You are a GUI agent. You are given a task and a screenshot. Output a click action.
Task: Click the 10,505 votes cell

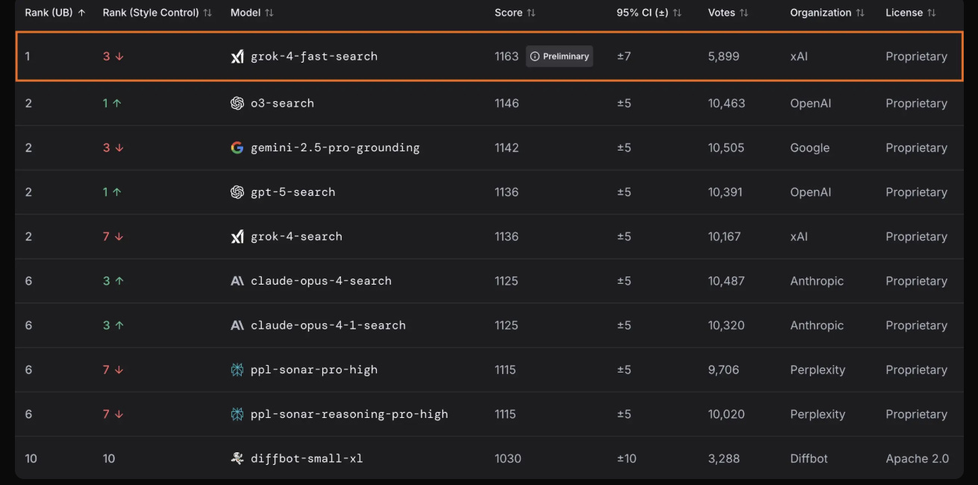click(727, 148)
